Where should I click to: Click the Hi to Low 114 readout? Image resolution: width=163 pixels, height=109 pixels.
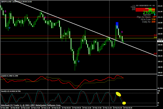pyautogui.click(x=148, y=19)
